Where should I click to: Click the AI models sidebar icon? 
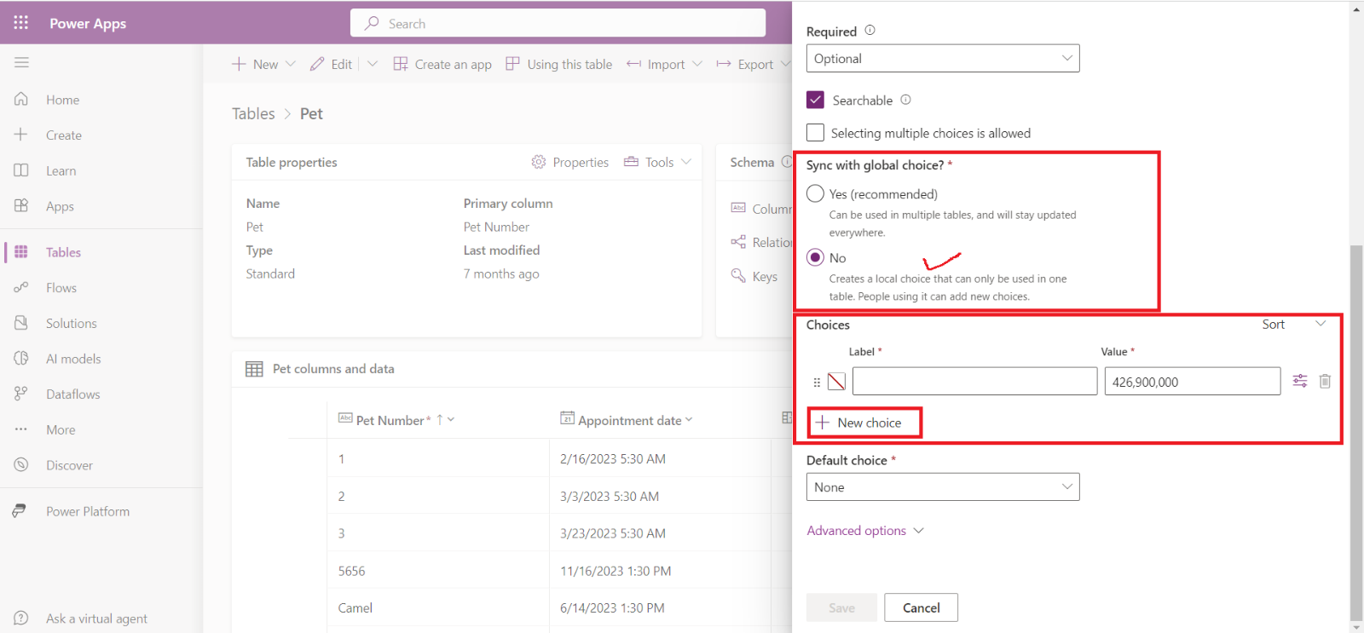point(21,359)
